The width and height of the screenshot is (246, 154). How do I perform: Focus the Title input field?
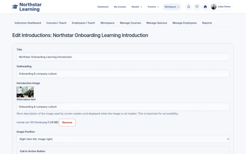coord(123,57)
